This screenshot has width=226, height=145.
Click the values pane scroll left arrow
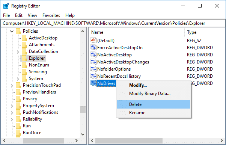click(x=92, y=140)
